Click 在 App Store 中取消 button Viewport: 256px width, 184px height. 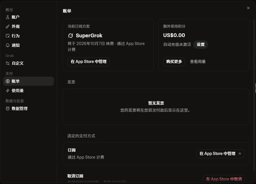[x=224, y=179]
